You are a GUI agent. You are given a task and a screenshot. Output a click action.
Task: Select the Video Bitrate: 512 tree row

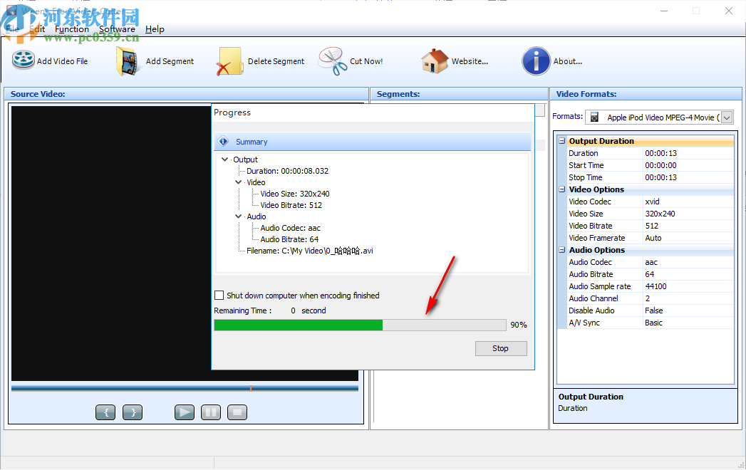pyautogui.click(x=291, y=205)
